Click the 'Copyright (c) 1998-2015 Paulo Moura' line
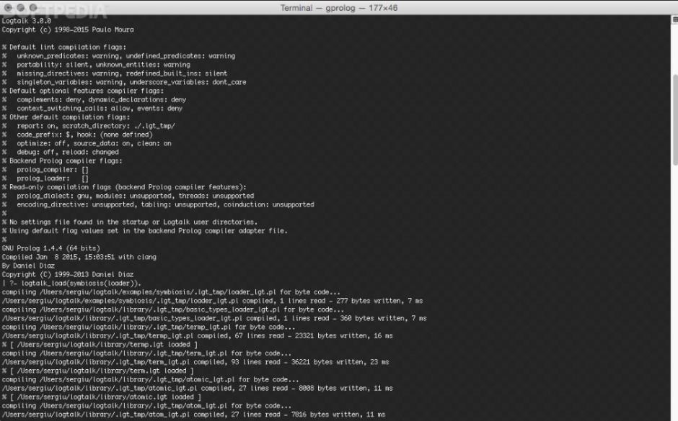The image size is (678, 421). tap(68, 30)
